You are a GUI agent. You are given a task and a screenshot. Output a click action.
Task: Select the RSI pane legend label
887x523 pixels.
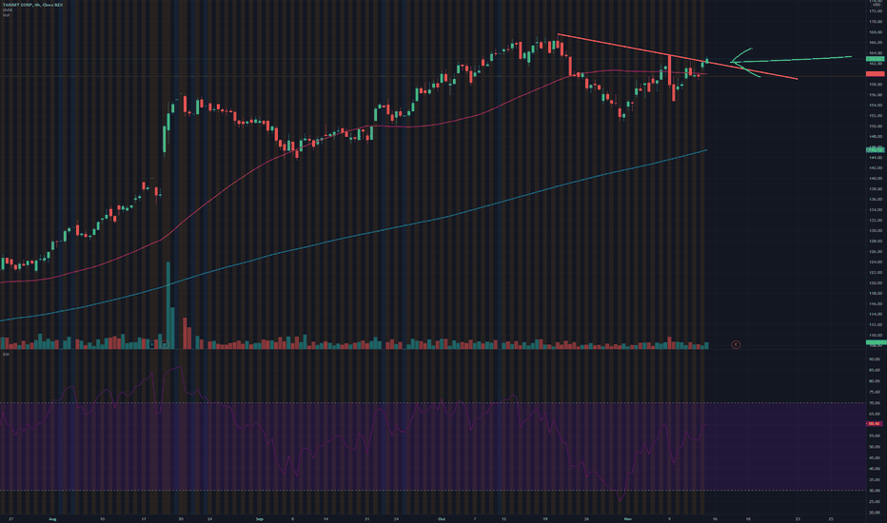(x=6, y=355)
